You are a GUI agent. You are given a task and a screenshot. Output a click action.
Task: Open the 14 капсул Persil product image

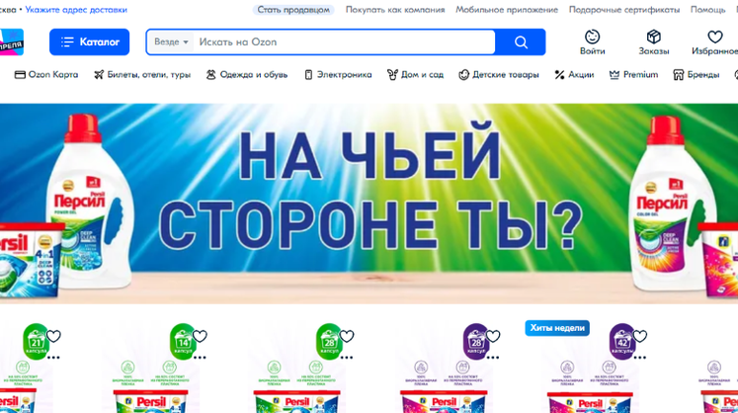(151, 368)
